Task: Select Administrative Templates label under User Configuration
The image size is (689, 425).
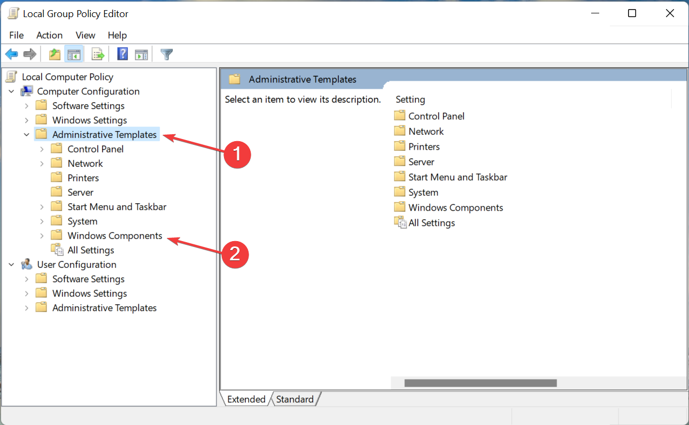Action: click(x=104, y=308)
